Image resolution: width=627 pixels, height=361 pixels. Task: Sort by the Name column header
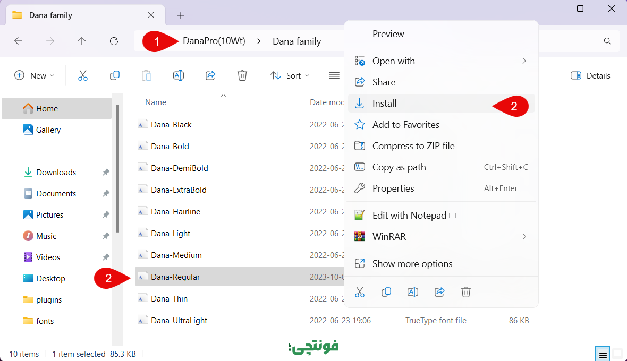pos(156,102)
